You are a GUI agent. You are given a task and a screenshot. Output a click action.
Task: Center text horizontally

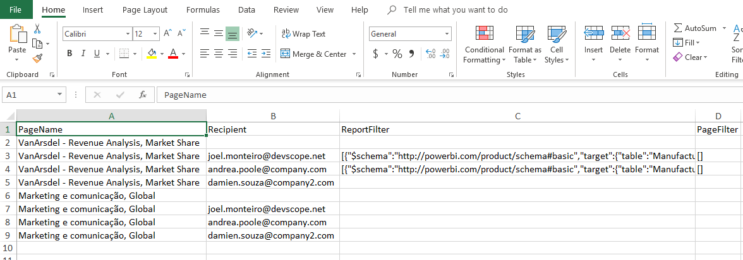click(219, 54)
